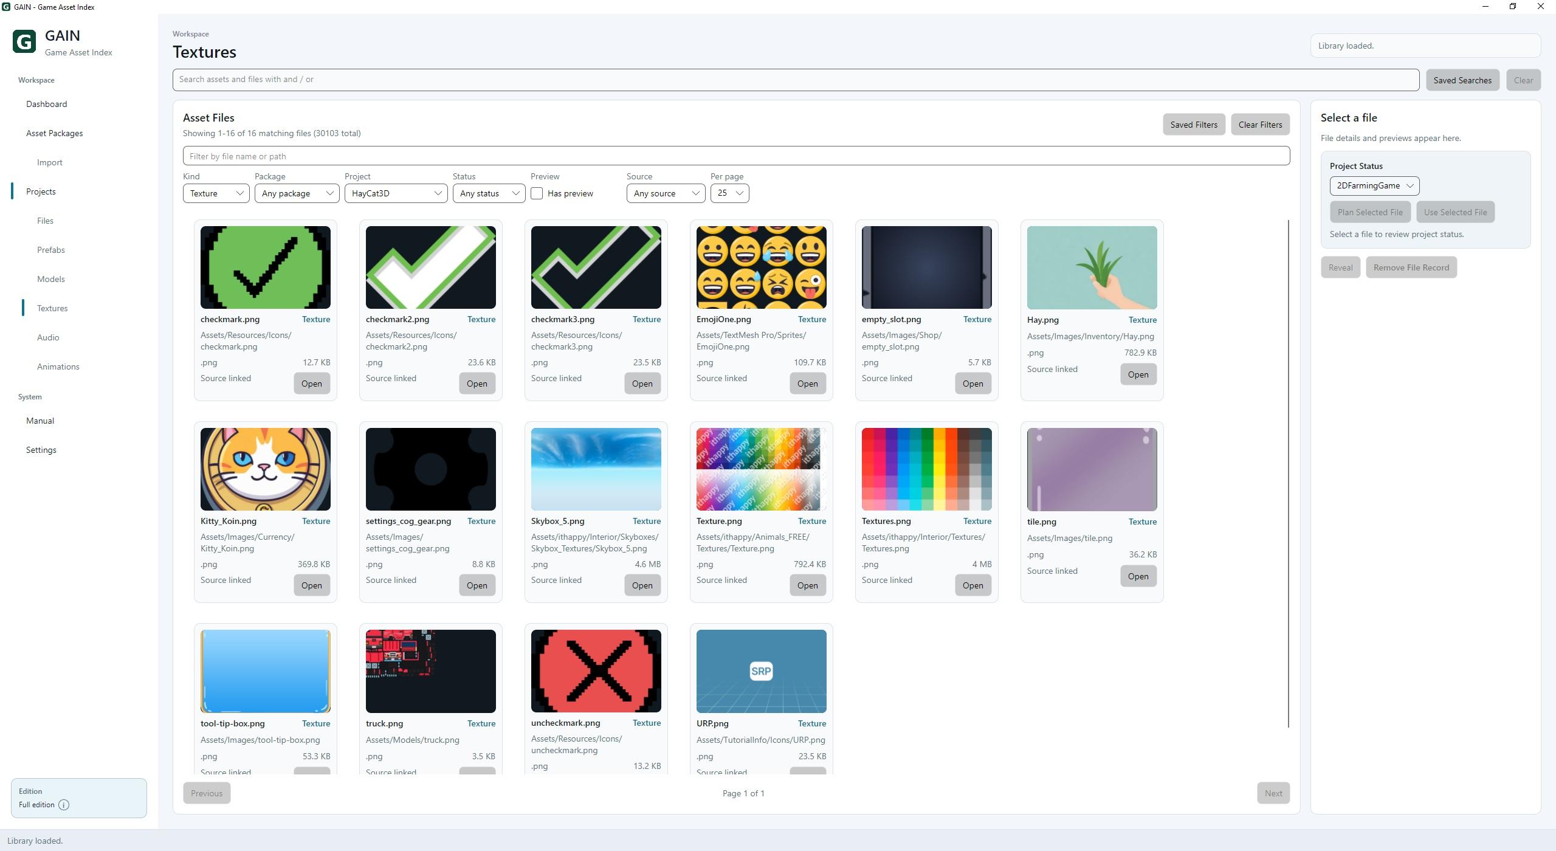1556x851 pixels.
Task: Select the checkmark3.png thumbnail
Action: pos(596,267)
